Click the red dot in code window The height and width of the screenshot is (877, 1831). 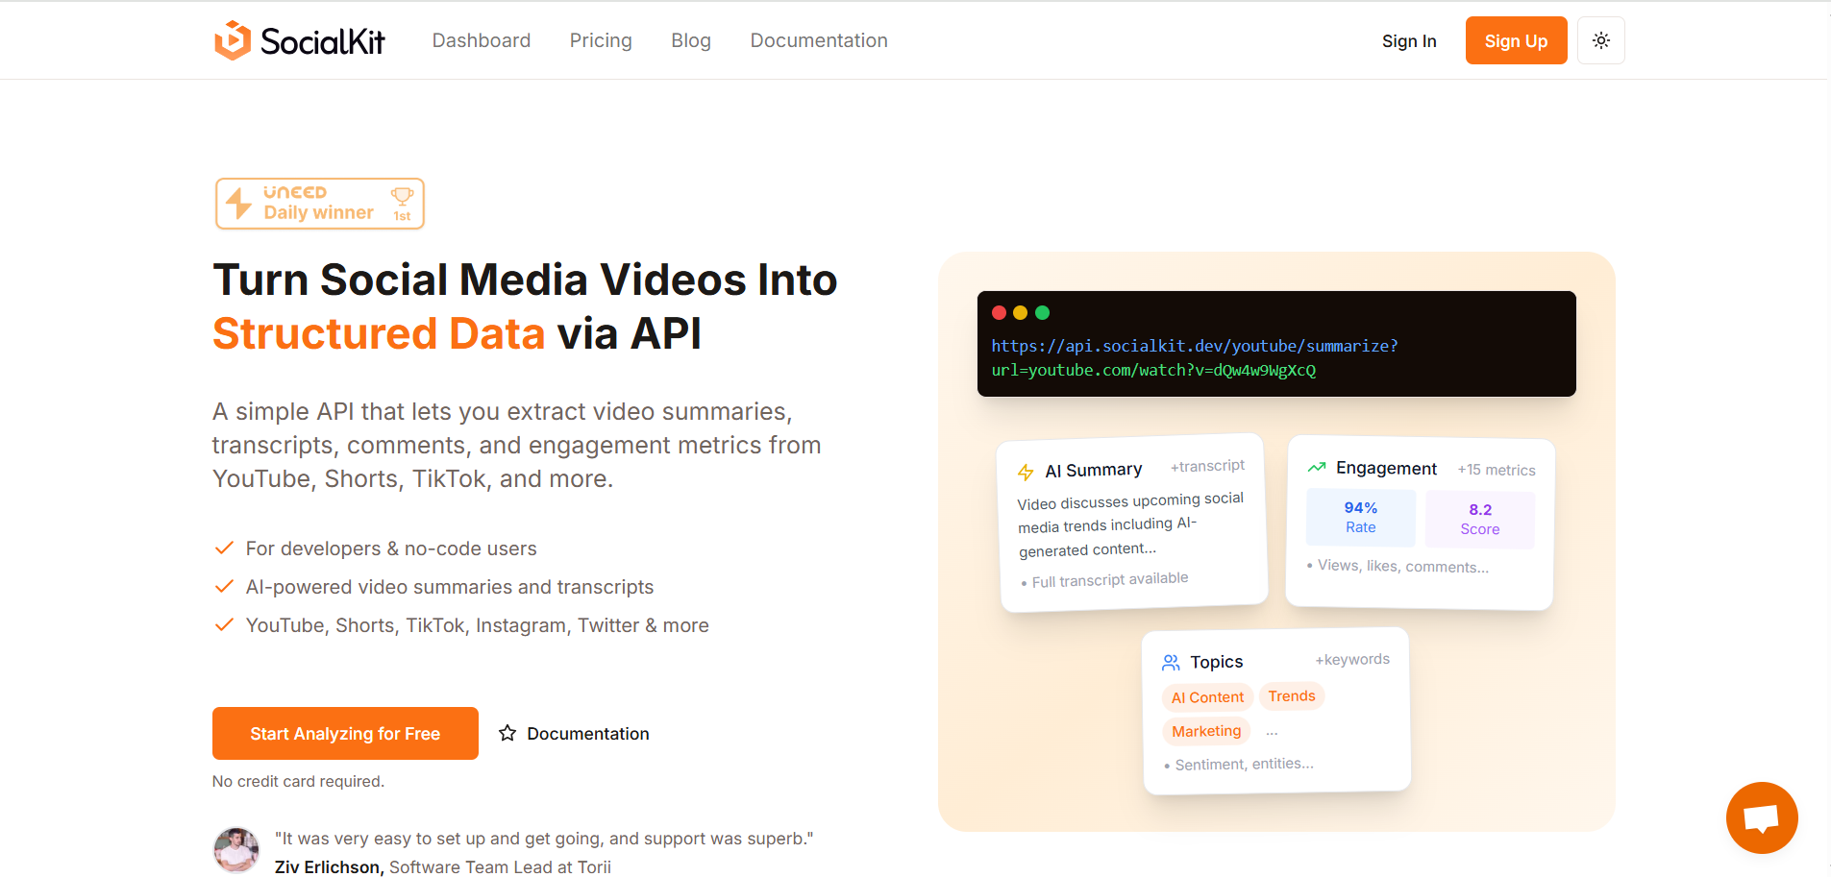point(999,312)
